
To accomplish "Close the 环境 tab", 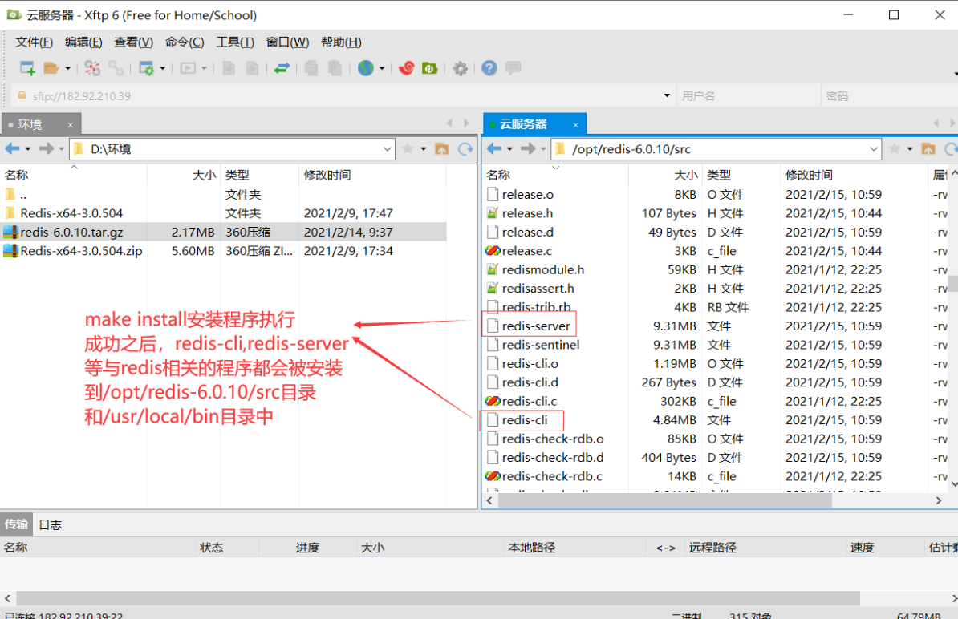I will point(71,125).
